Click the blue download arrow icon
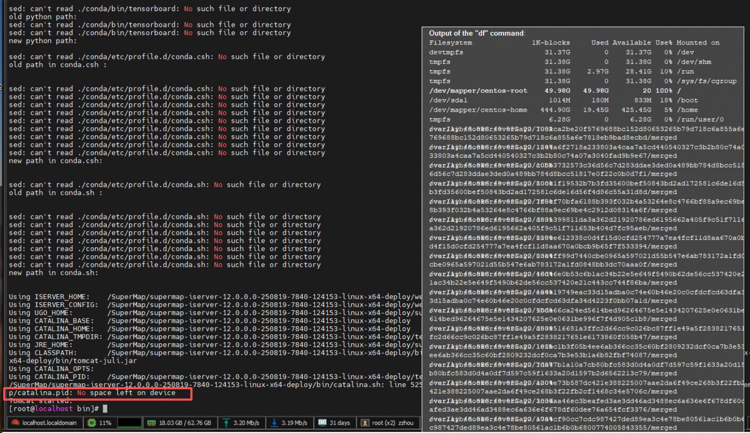This screenshot has height=433, width=750. tap(274, 423)
